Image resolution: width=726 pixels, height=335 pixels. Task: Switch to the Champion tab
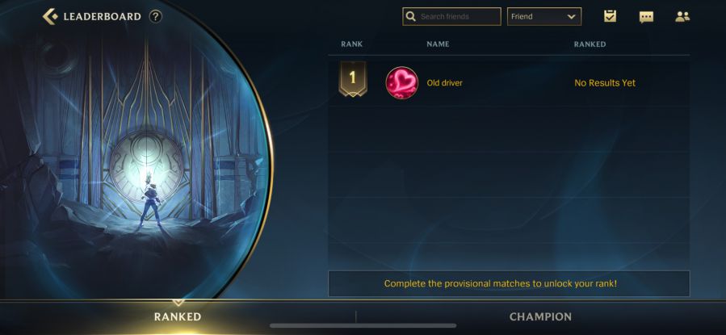(x=540, y=317)
